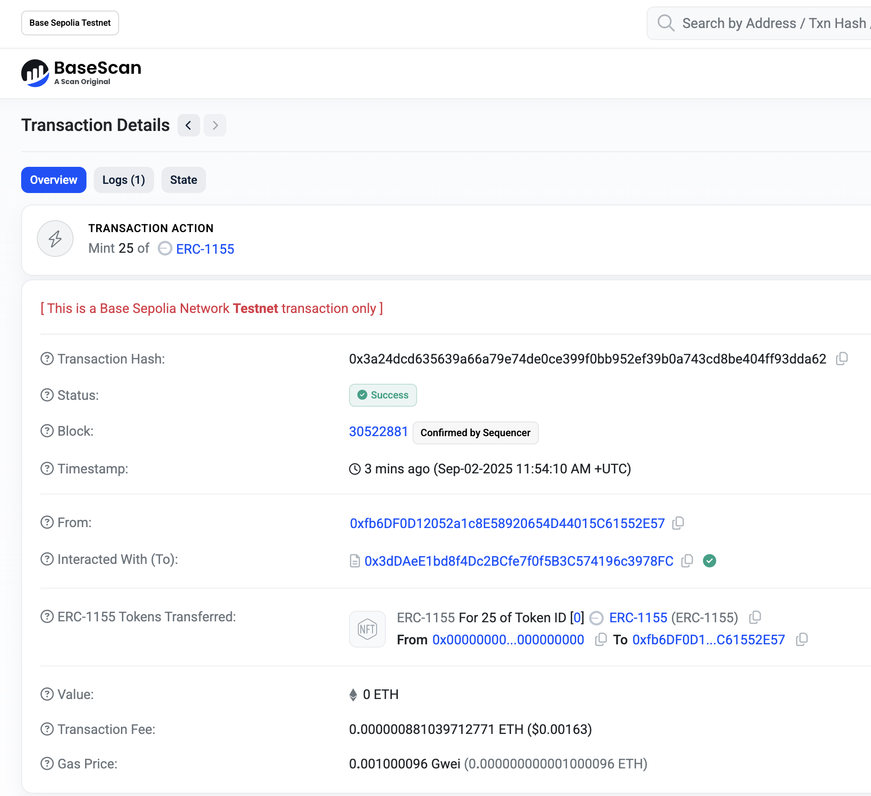Copy the transaction hash to clipboard

842,358
